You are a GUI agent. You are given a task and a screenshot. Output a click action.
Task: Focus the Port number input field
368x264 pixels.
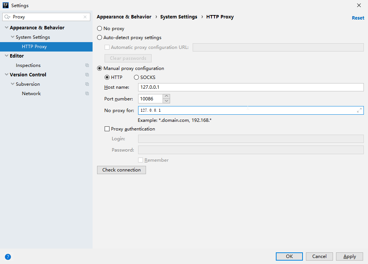[x=151, y=99]
